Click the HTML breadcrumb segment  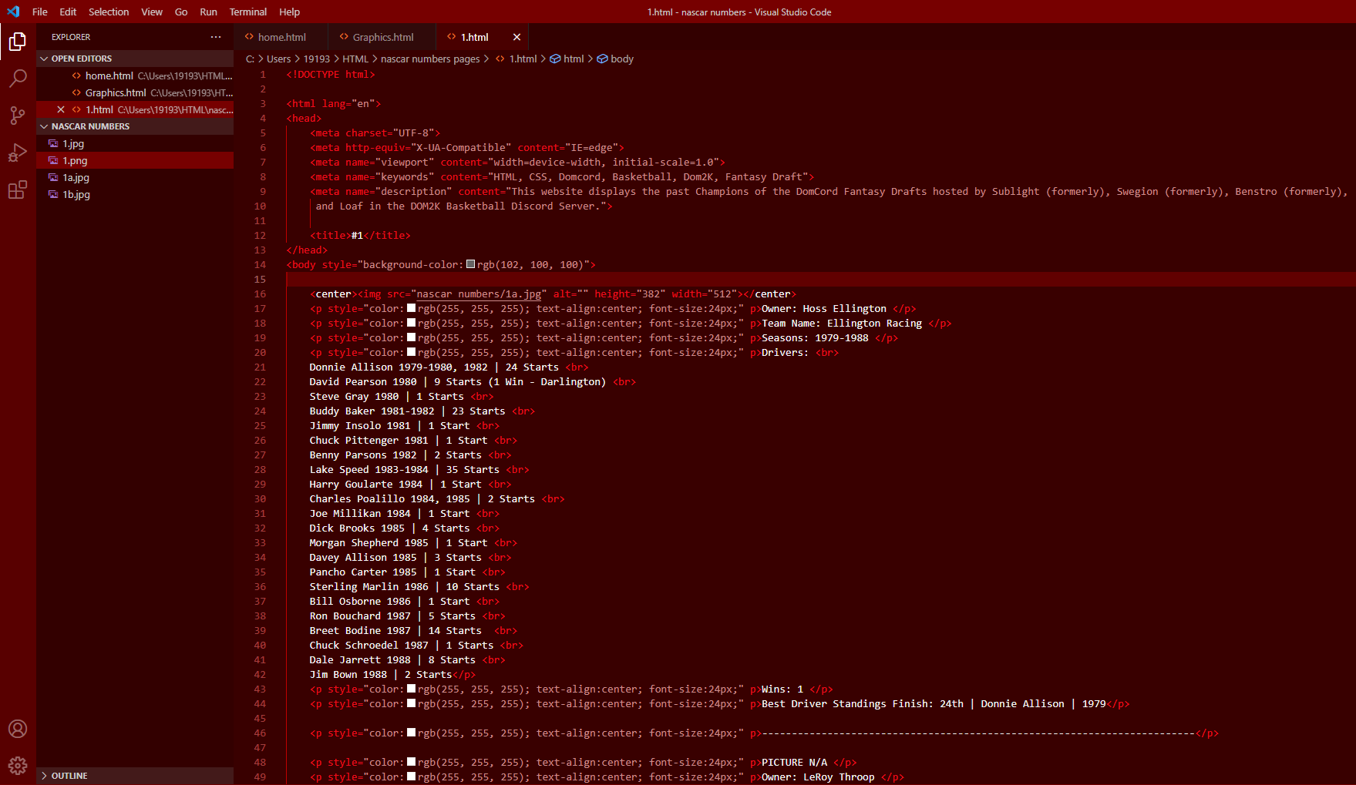355,59
